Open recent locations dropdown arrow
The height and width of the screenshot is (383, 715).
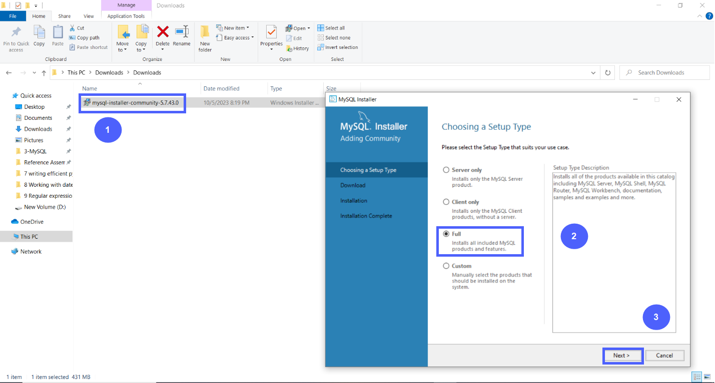[x=34, y=73]
